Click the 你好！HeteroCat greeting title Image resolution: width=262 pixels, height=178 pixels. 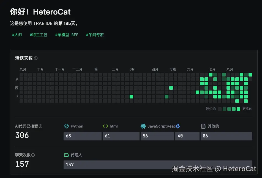[40, 12]
